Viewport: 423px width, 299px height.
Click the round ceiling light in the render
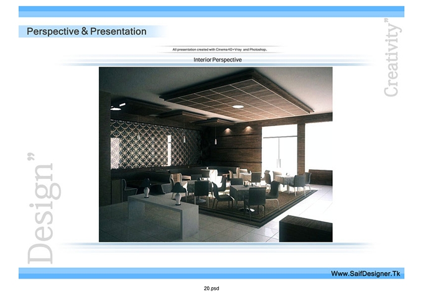click(x=238, y=107)
